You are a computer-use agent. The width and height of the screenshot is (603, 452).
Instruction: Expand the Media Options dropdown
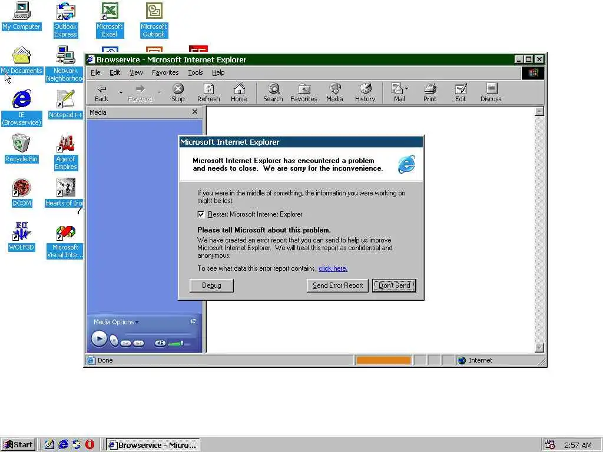click(x=116, y=322)
